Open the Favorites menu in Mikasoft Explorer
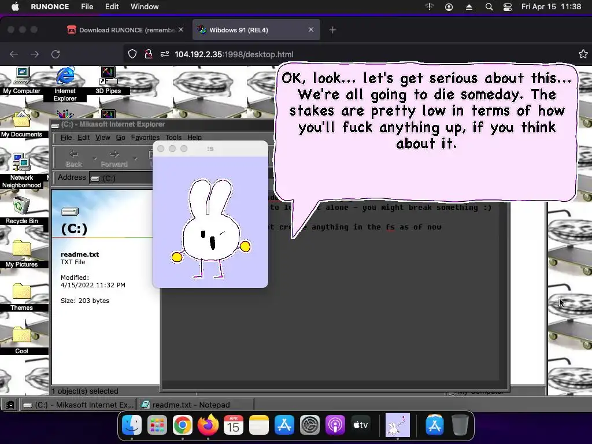 [x=145, y=138]
